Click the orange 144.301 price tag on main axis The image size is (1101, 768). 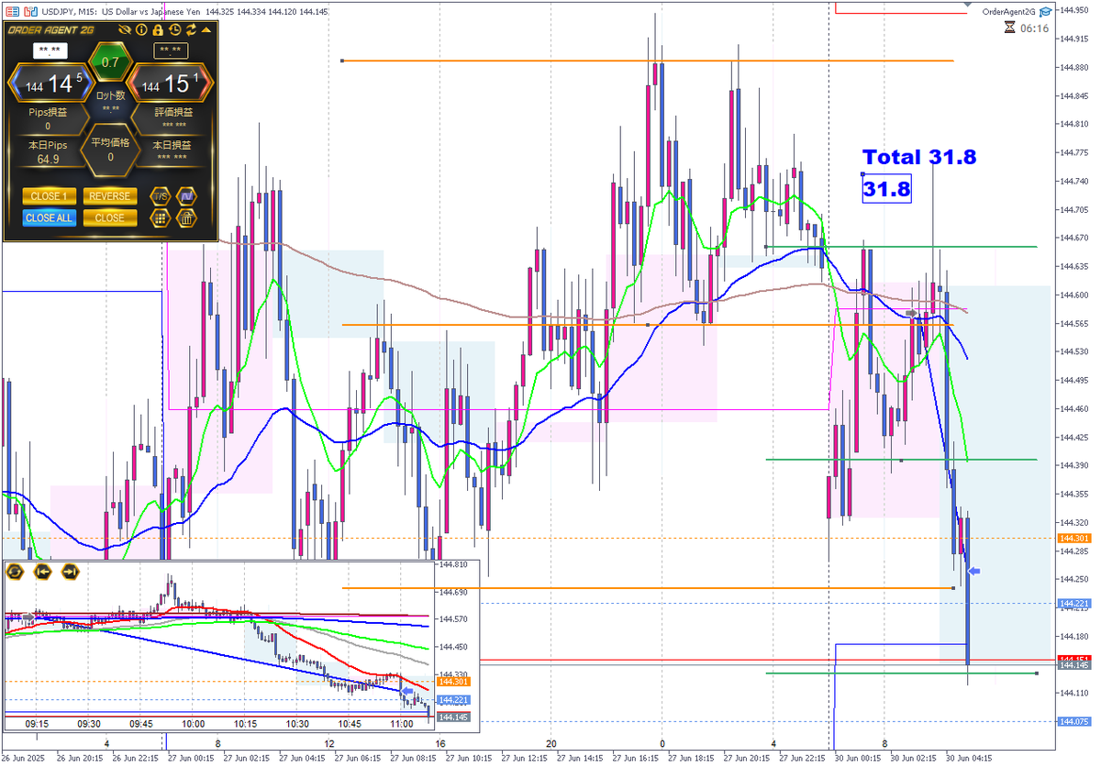(1073, 538)
